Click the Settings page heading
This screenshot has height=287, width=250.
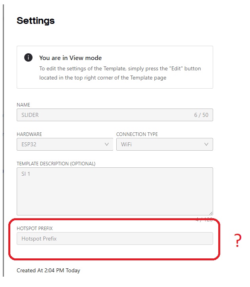coord(36,21)
